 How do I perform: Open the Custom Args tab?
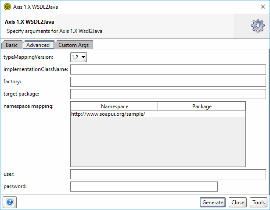(x=74, y=45)
